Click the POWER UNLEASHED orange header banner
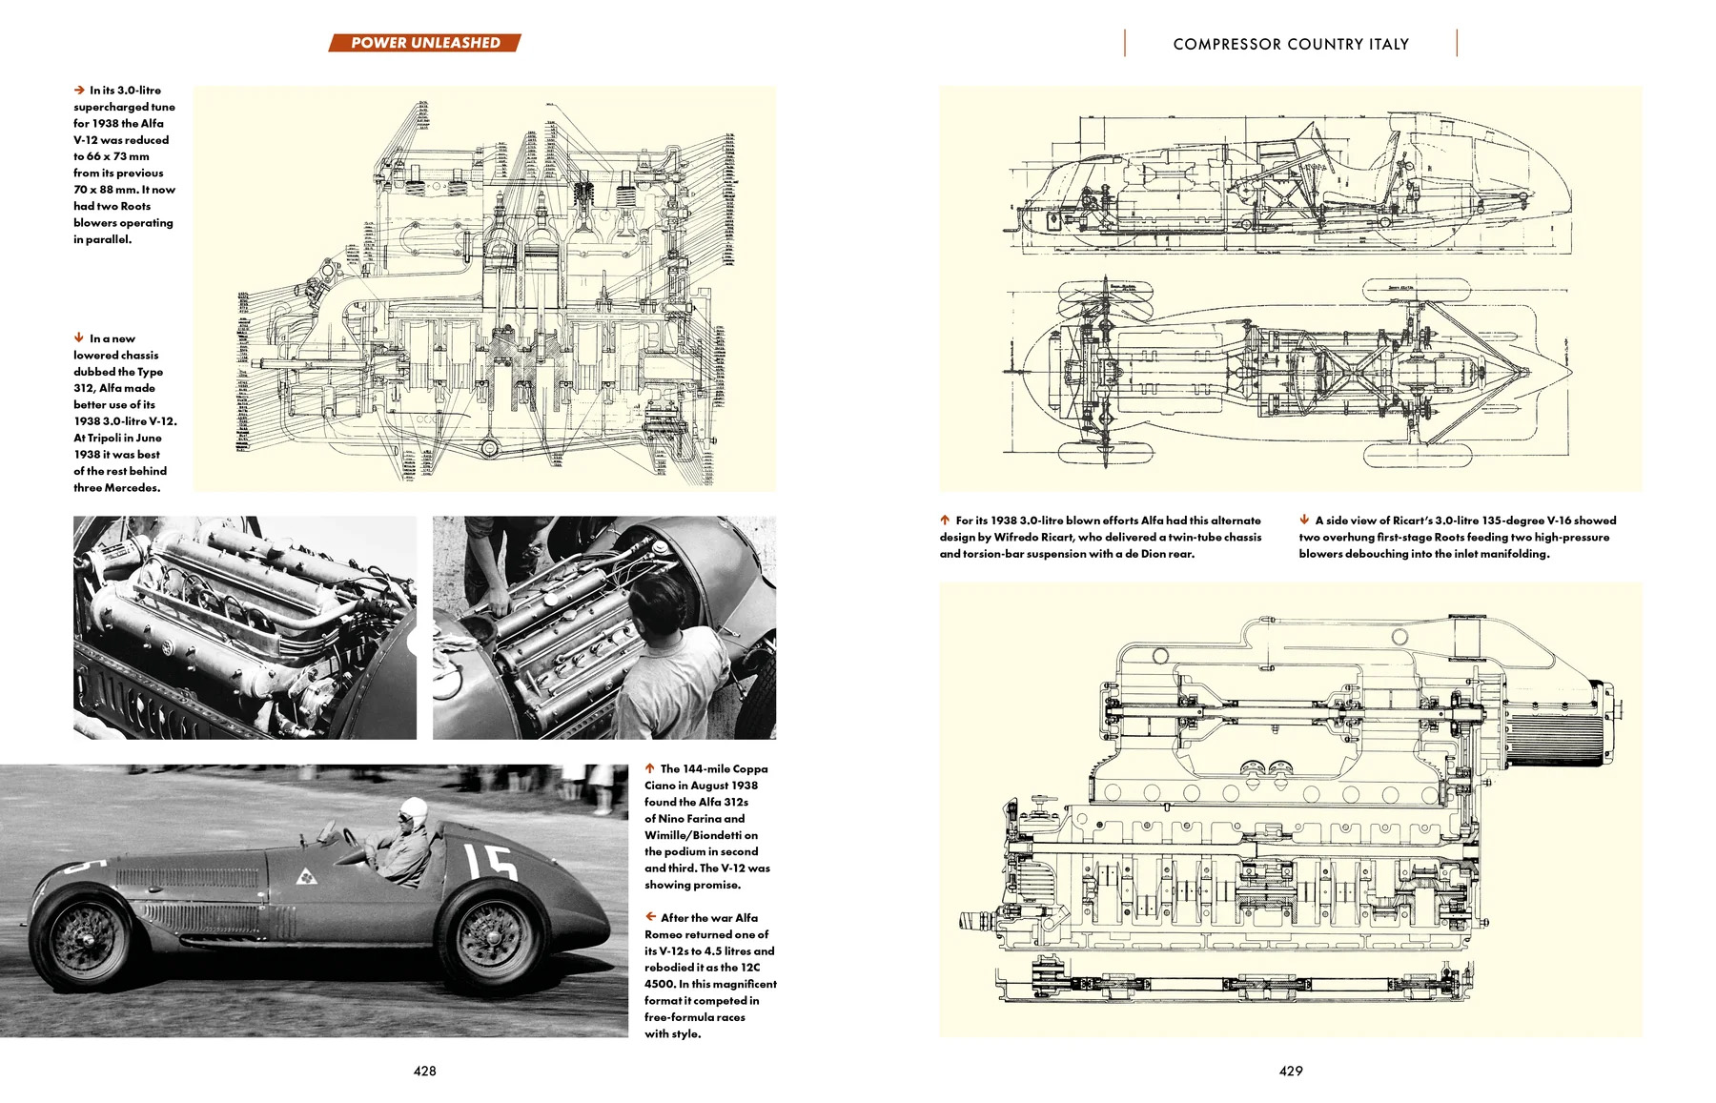Viewport: 1716px width, 1103px height. (x=425, y=43)
